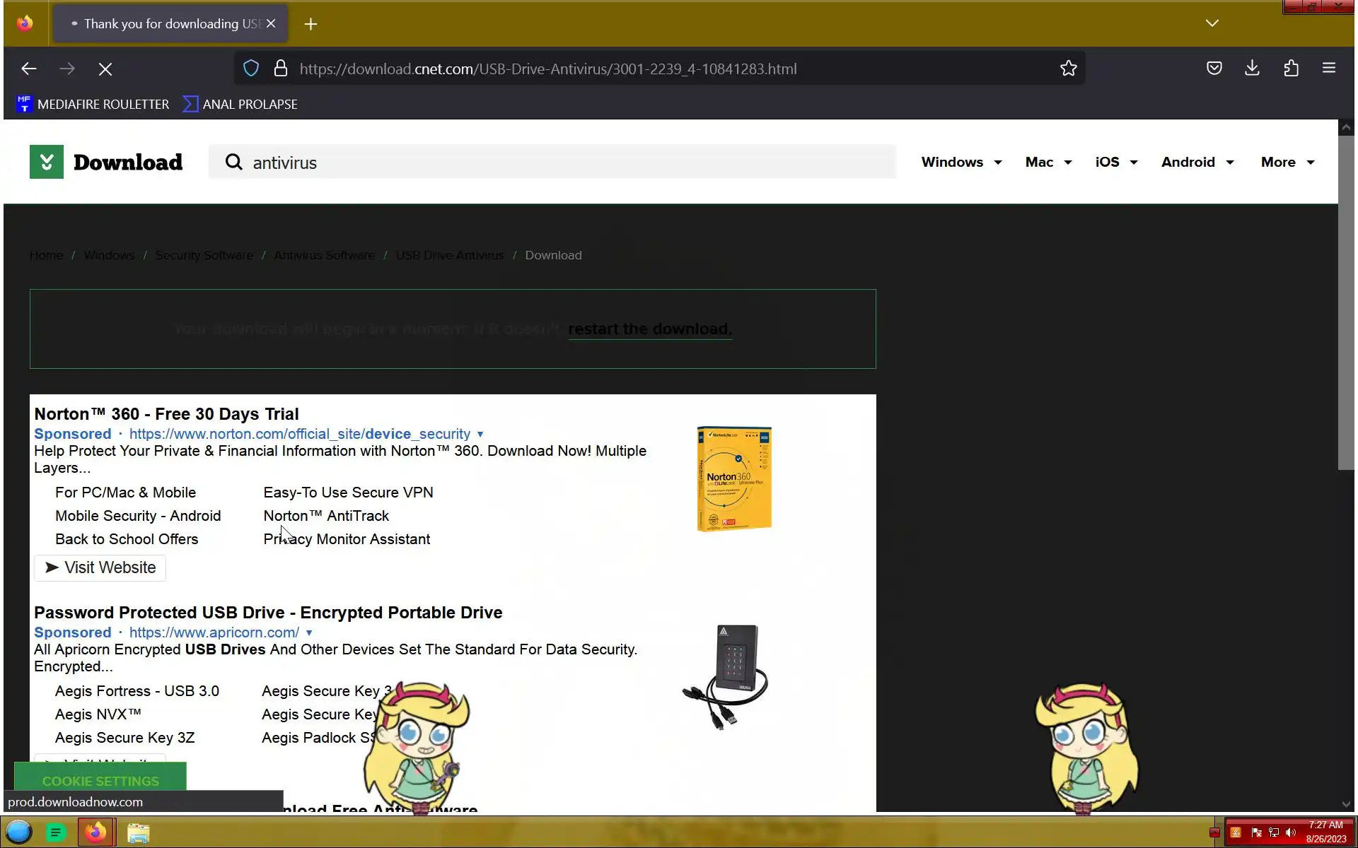
Task: Expand the Windows category dropdown
Action: coord(961,162)
